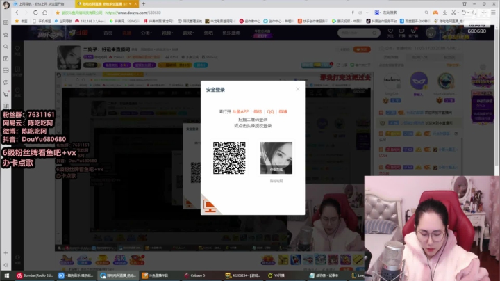The image size is (500, 281).
Task: Expand Douyu 分类 nav menu
Action: click(x=147, y=33)
